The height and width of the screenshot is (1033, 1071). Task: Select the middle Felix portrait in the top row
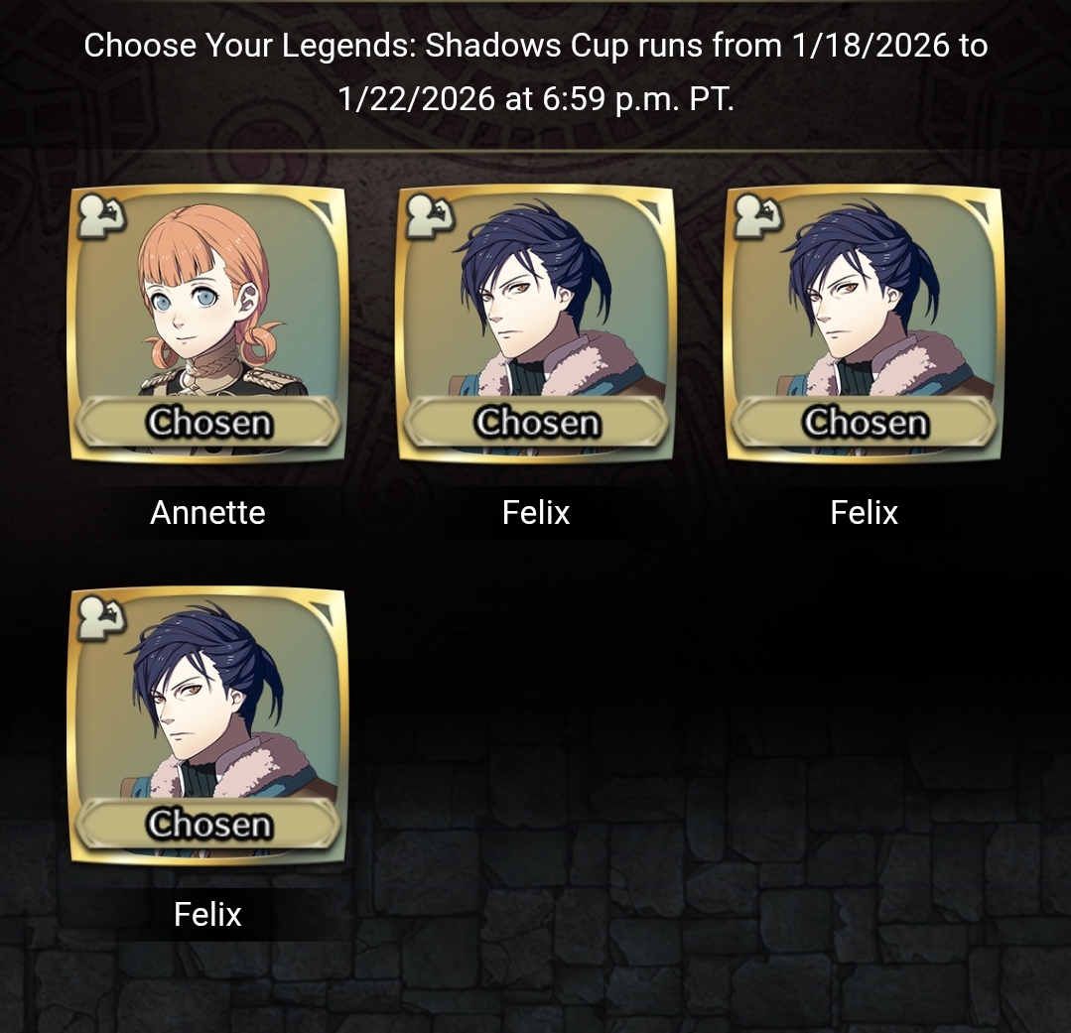pyautogui.click(x=536, y=323)
